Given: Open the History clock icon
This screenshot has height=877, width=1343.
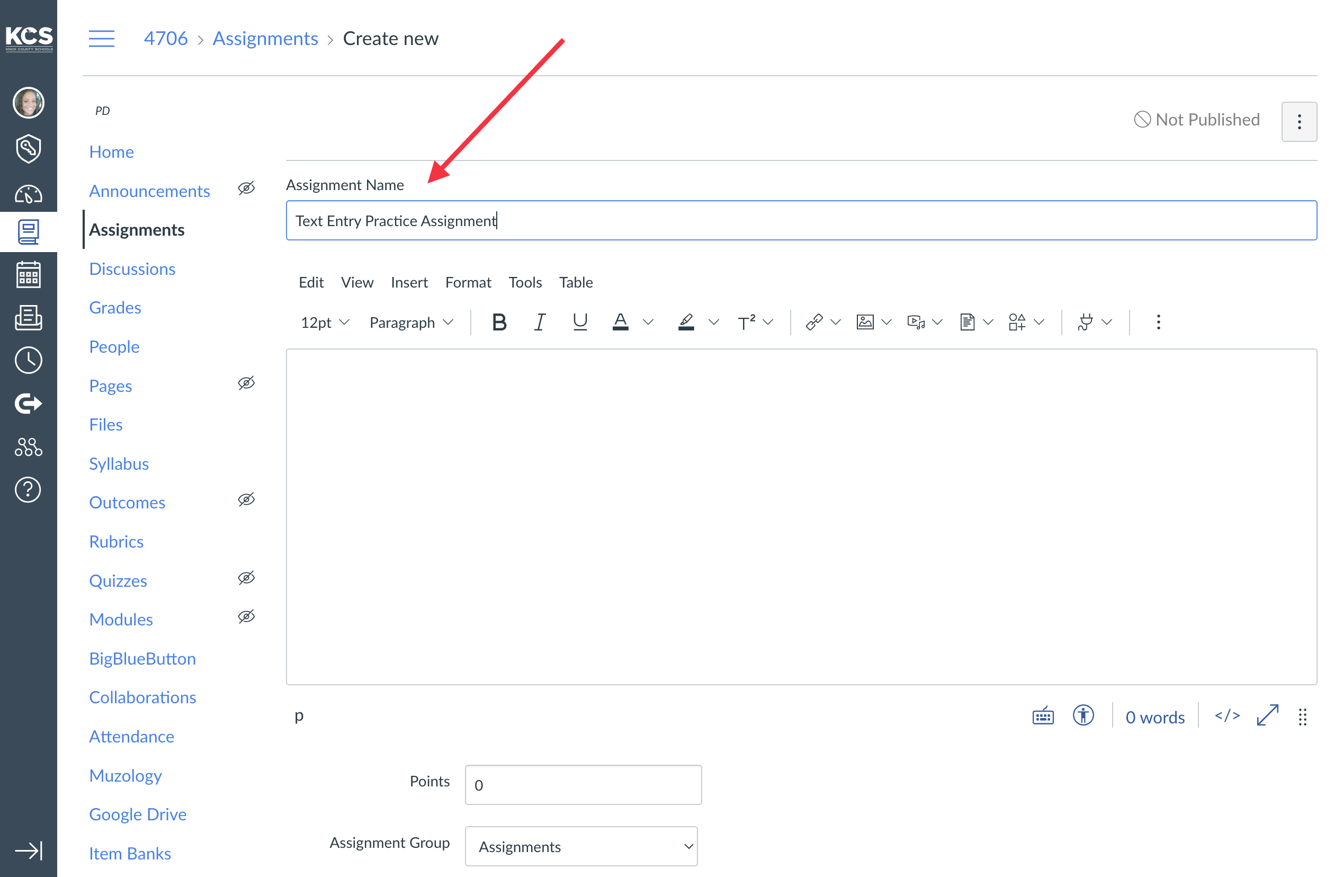Looking at the screenshot, I should pyautogui.click(x=28, y=360).
